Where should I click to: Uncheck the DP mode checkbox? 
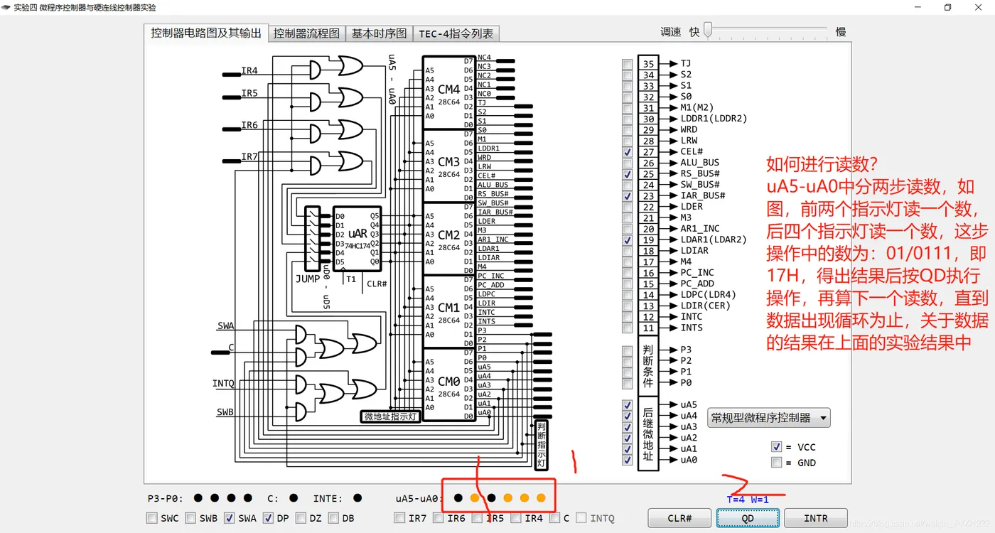point(268,518)
